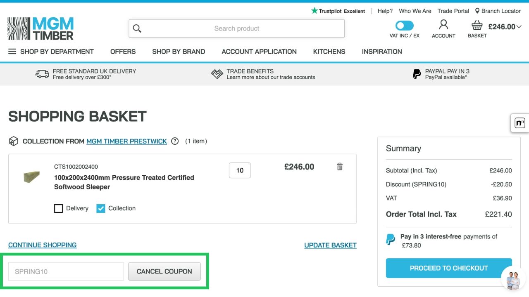This screenshot has height=297, width=529.
Task: Click the item price £246.00
Action: (x=299, y=167)
